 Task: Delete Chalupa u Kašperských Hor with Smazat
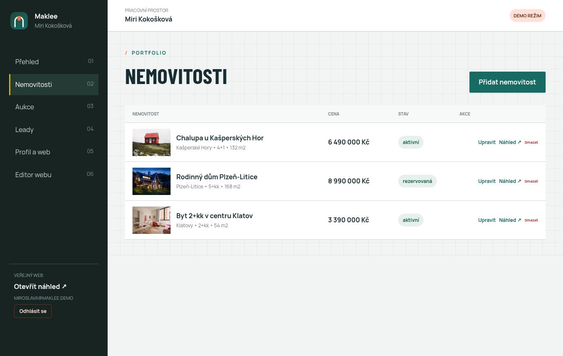(531, 142)
